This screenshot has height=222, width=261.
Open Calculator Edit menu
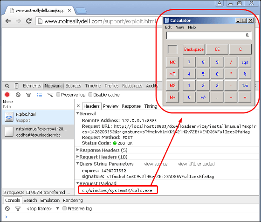coord(168,28)
